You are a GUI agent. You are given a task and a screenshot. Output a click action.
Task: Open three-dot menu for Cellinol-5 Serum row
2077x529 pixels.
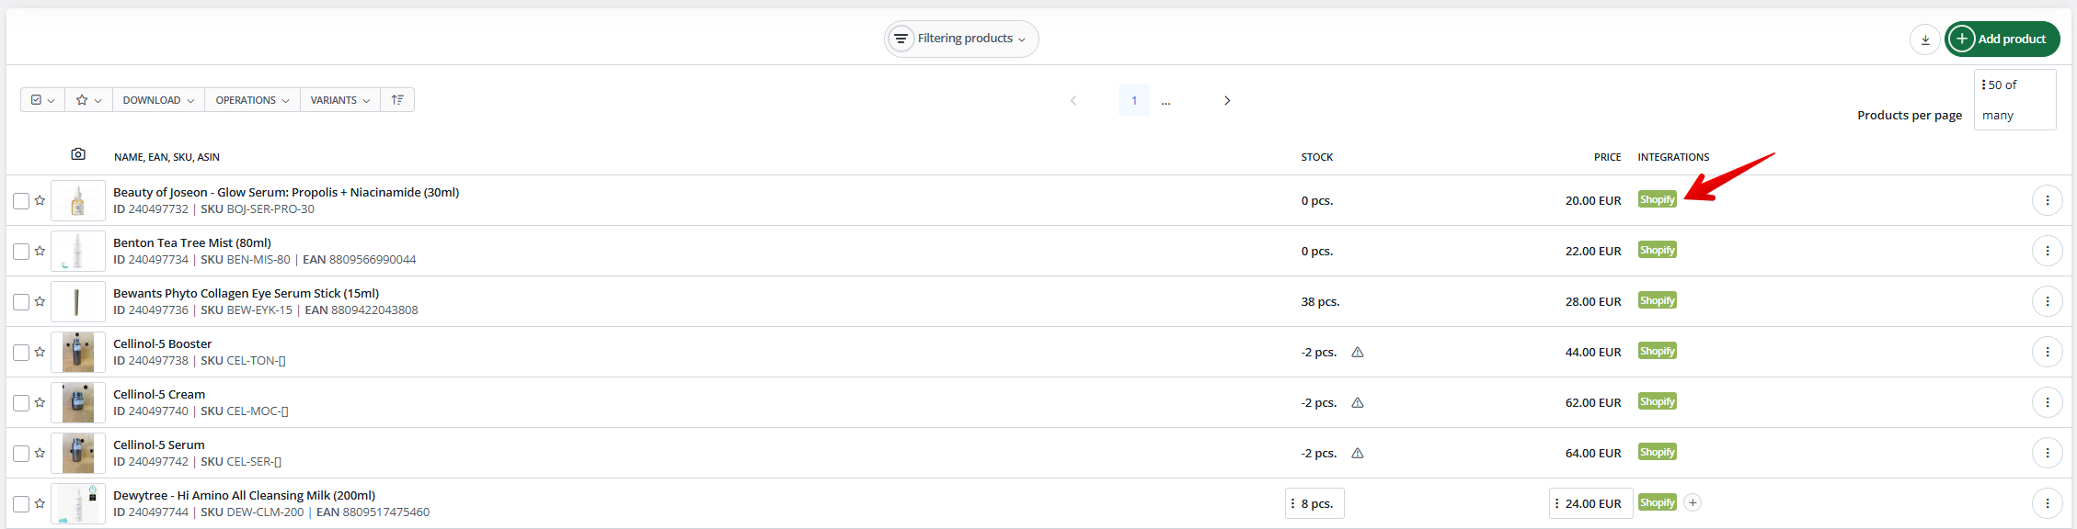coord(2047,453)
